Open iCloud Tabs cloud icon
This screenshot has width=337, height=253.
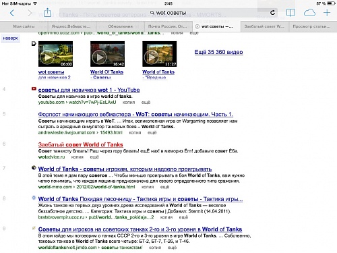[x=309, y=13]
